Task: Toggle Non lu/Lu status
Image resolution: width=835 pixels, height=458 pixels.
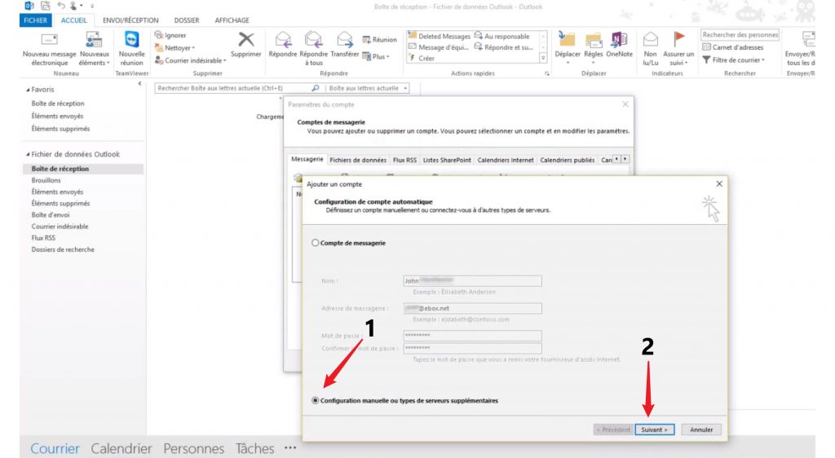Action: (650, 49)
